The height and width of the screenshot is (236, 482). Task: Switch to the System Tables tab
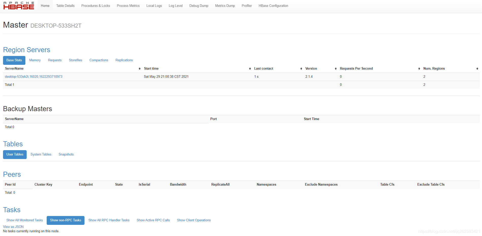(41, 154)
